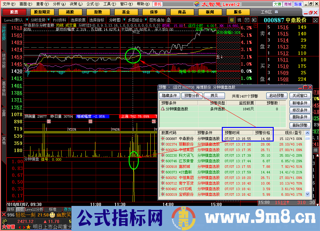Click the 启动预警 button
Screen dimensions: 320x231
[x=276, y=96]
